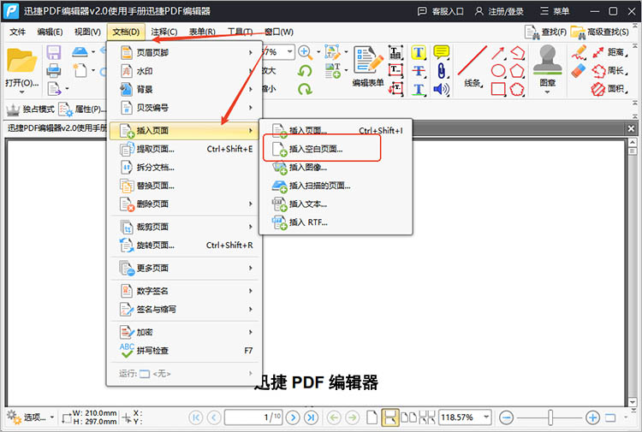Click the 打开(O) folder icon

click(x=21, y=61)
